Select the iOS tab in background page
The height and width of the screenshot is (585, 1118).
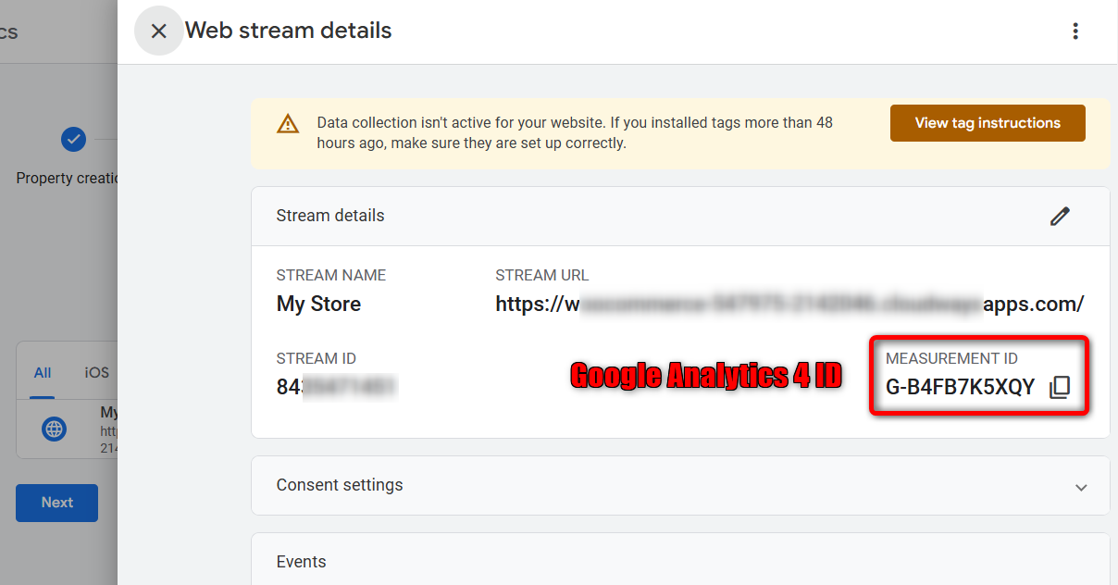(x=96, y=373)
